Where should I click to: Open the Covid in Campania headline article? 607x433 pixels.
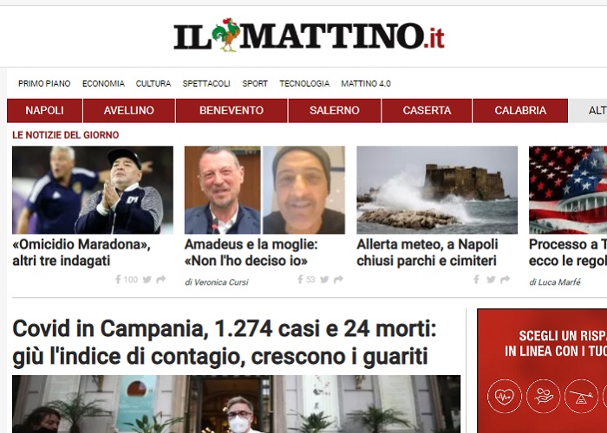point(225,343)
